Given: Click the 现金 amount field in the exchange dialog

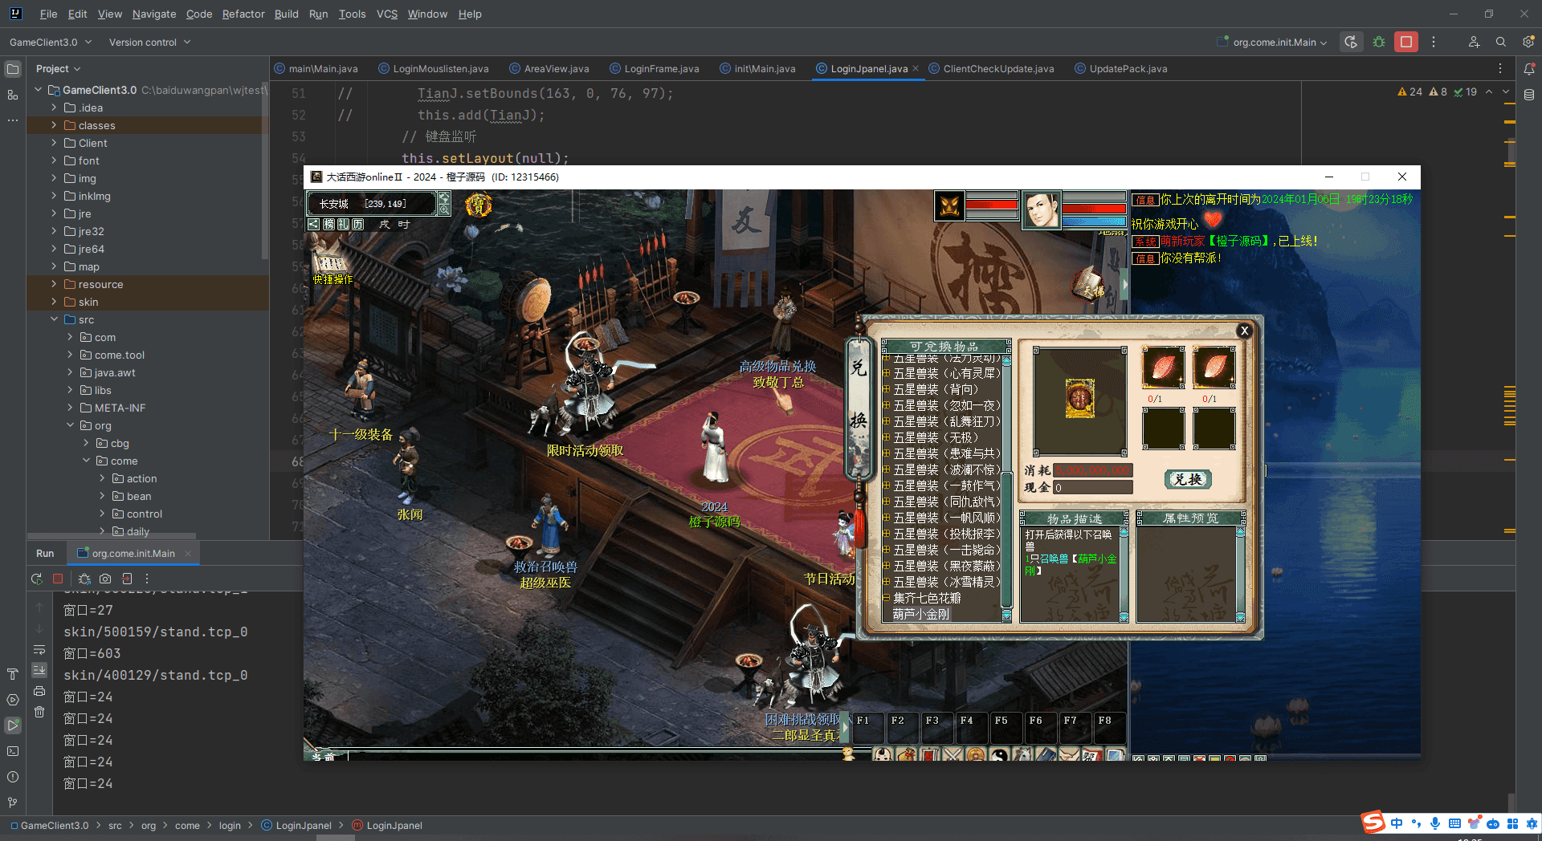Looking at the screenshot, I should coord(1092,487).
